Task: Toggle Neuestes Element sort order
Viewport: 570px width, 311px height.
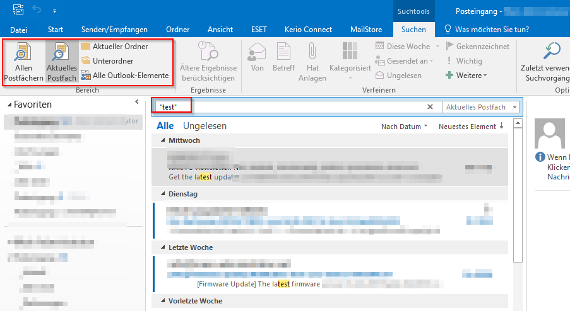Action: click(471, 127)
